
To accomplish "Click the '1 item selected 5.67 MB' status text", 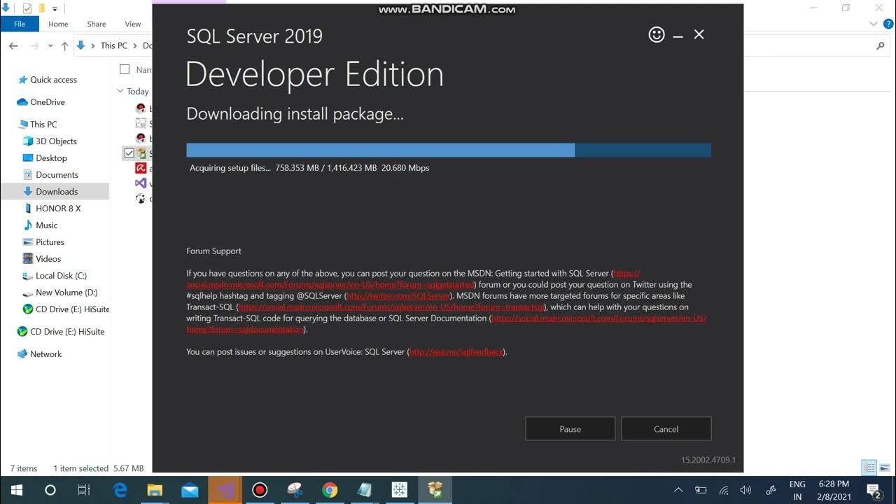I will 99,468.
